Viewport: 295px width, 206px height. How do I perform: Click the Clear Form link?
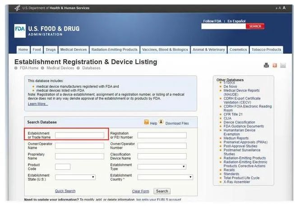140,191
